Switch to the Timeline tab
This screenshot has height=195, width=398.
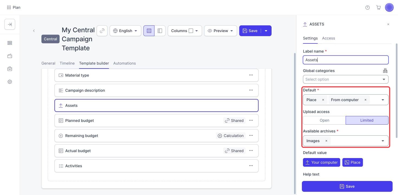[x=67, y=63]
